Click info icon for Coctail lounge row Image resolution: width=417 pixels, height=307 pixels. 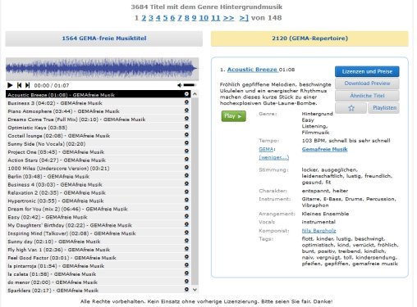point(186,135)
